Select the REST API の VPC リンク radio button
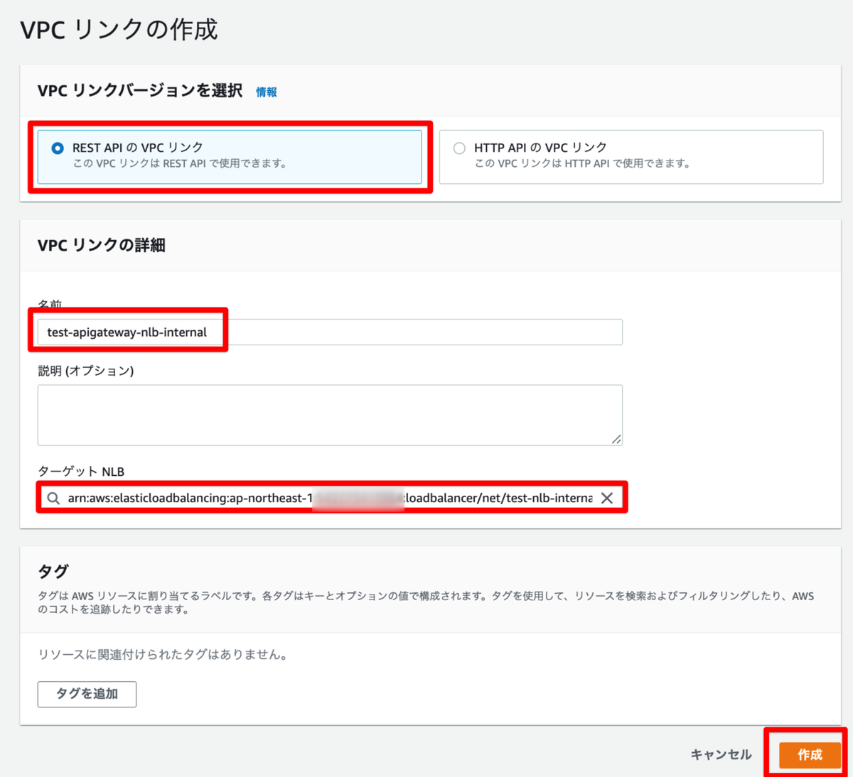853x777 pixels. tap(57, 149)
